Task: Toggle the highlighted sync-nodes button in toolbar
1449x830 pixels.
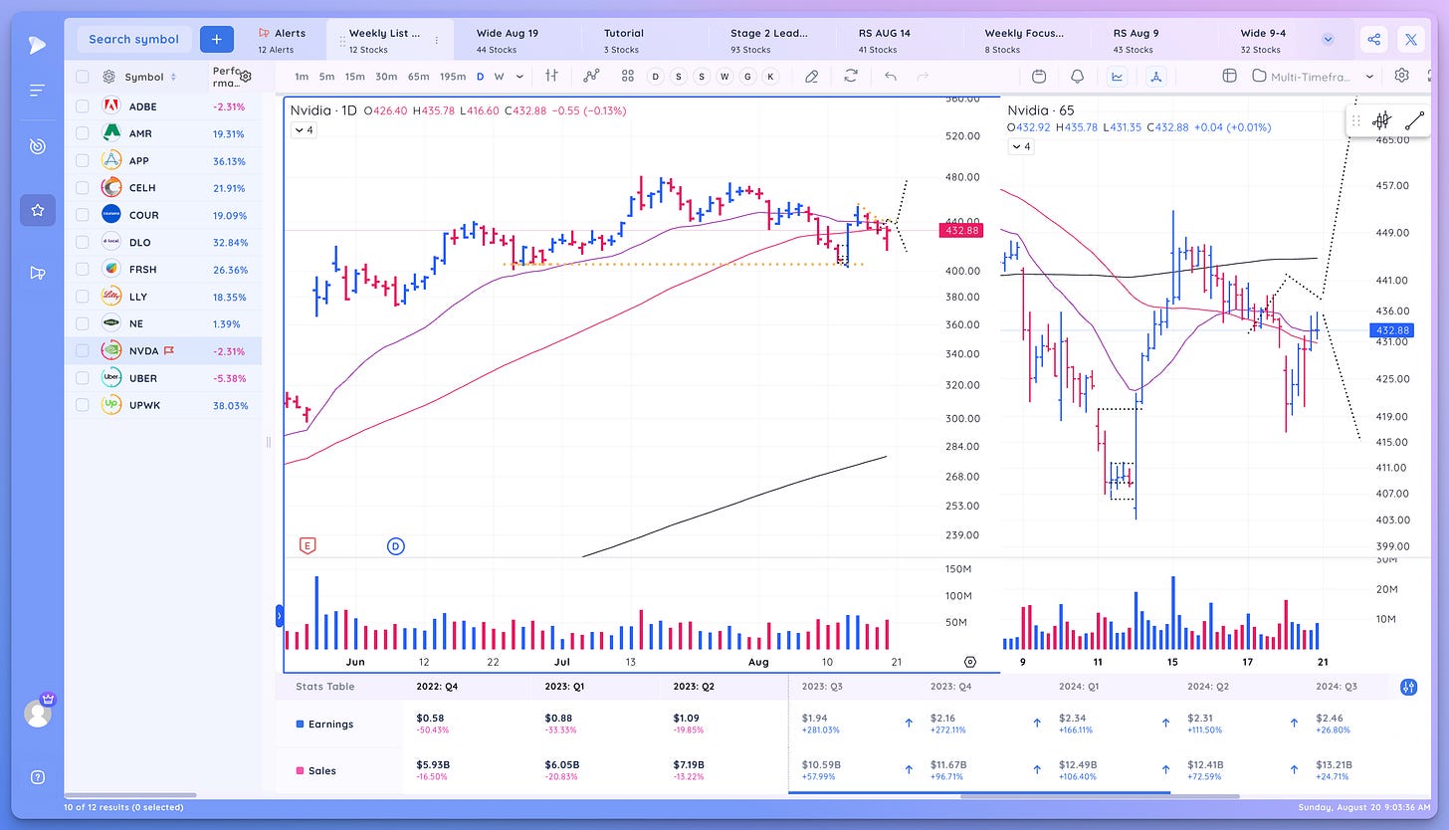Action: tap(1155, 76)
